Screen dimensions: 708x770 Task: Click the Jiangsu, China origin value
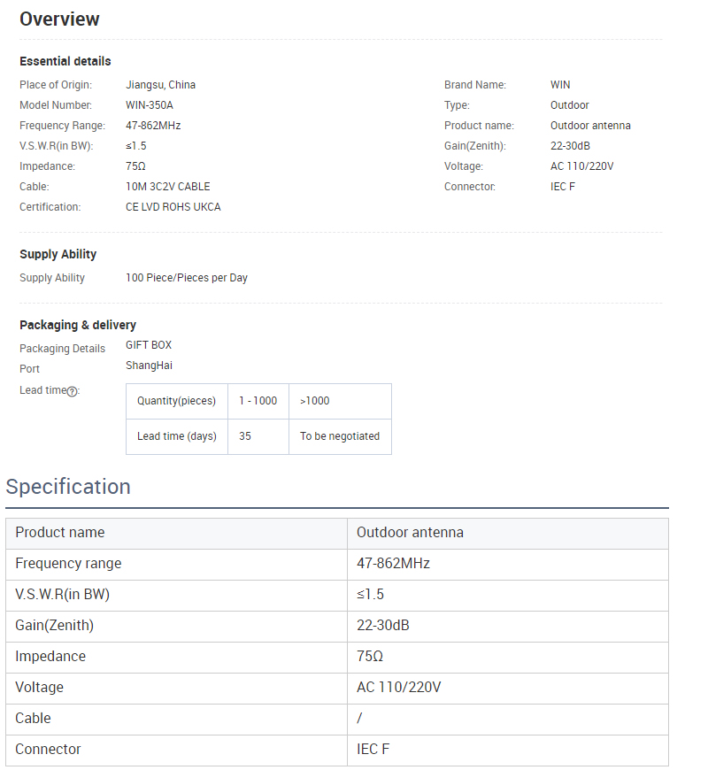click(160, 85)
